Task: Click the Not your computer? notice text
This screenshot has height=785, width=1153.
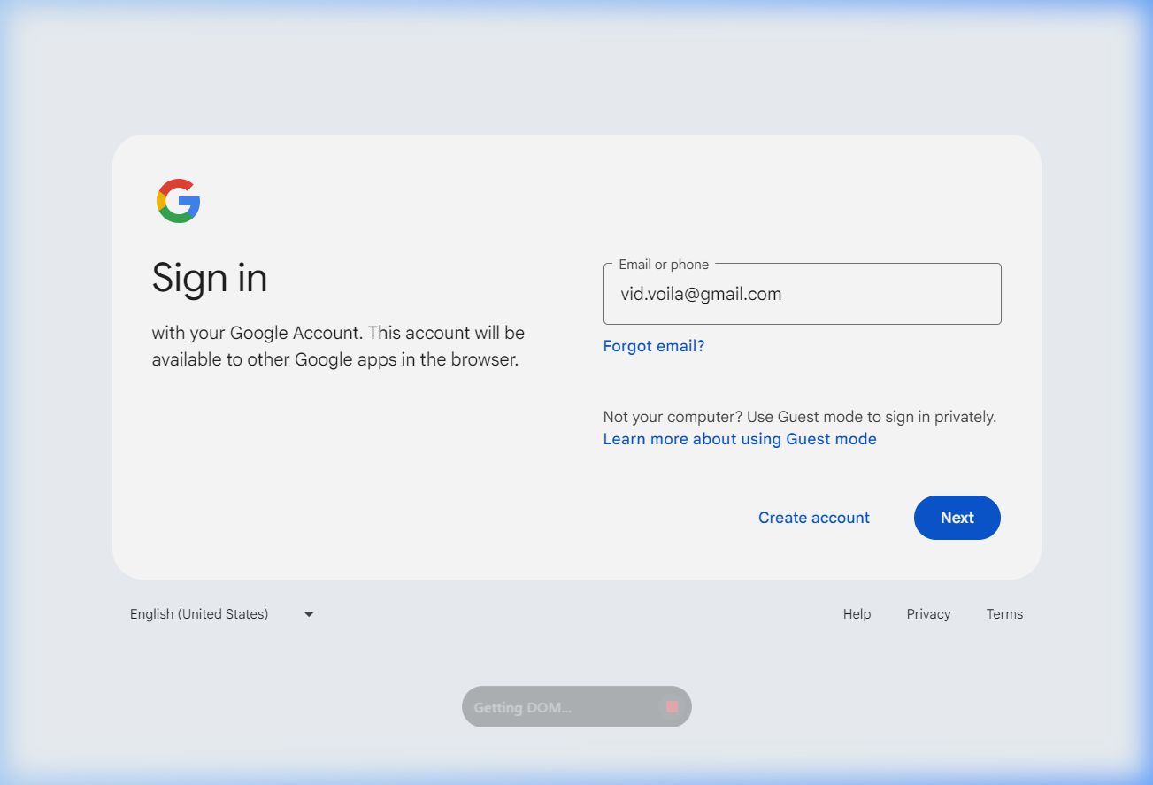Action: click(x=799, y=417)
